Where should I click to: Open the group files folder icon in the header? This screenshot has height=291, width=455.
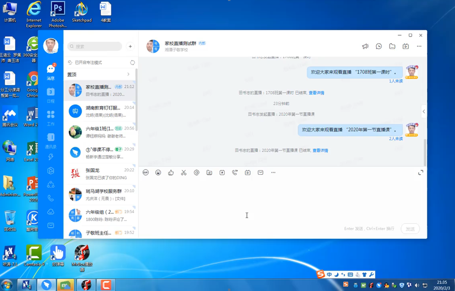392,47
